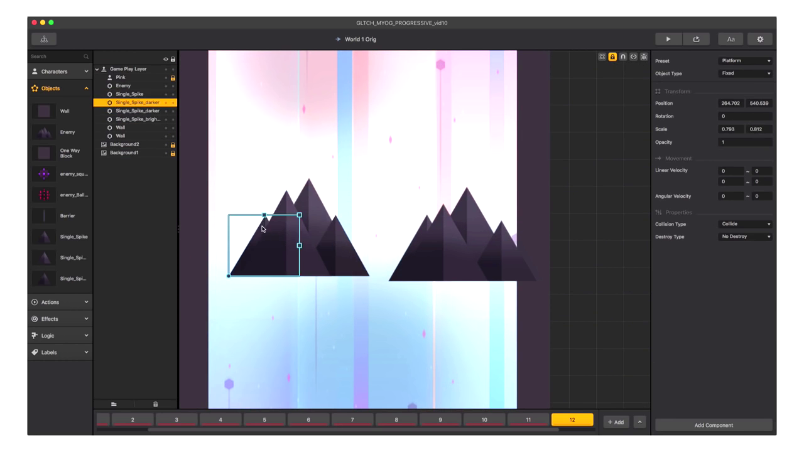Click the debug bug icon on canvas

pos(644,57)
